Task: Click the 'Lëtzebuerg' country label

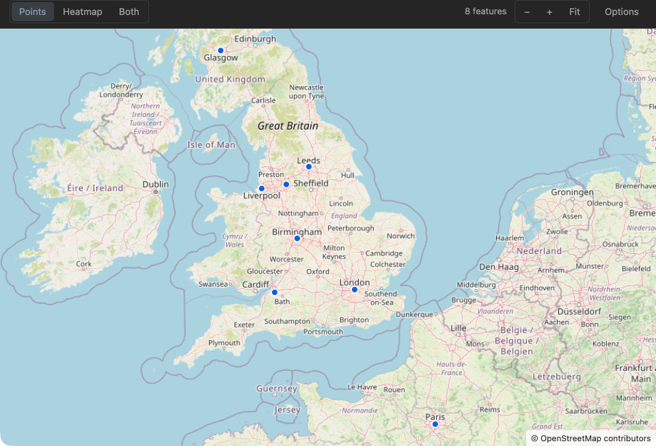Action: [x=556, y=376]
